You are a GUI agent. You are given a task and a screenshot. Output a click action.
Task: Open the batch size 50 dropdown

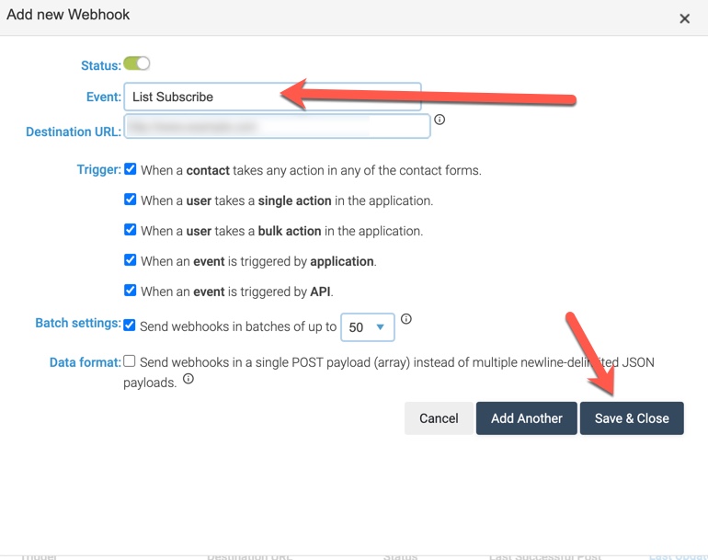[368, 327]
